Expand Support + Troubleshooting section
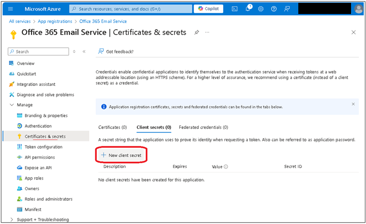This screenshot has width=366, height=224. tap(11, 219)
